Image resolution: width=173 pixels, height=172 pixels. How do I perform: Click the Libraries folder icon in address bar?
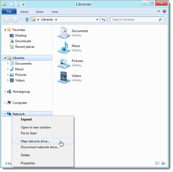coord(33,19)
